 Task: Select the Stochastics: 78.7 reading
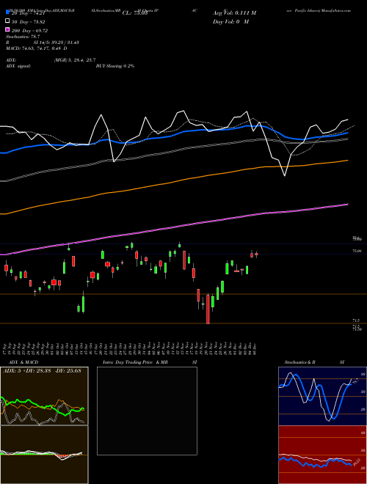pos(23,37)
